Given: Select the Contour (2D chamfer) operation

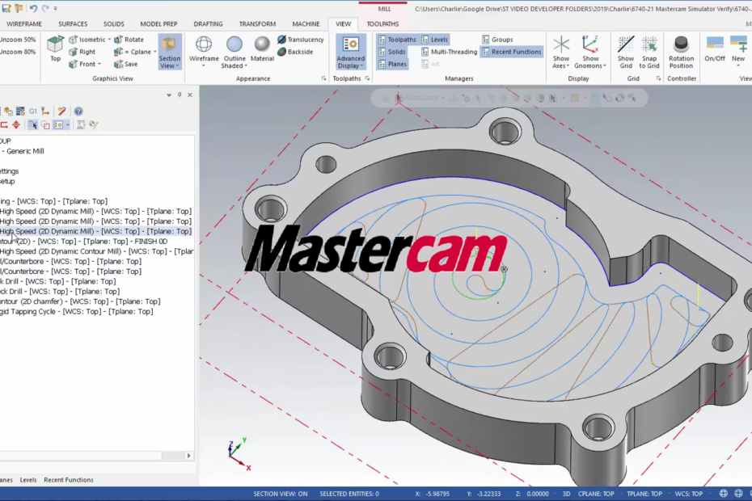Looking at the screenshot, I should pyautogui.click(x=80, y=301).
